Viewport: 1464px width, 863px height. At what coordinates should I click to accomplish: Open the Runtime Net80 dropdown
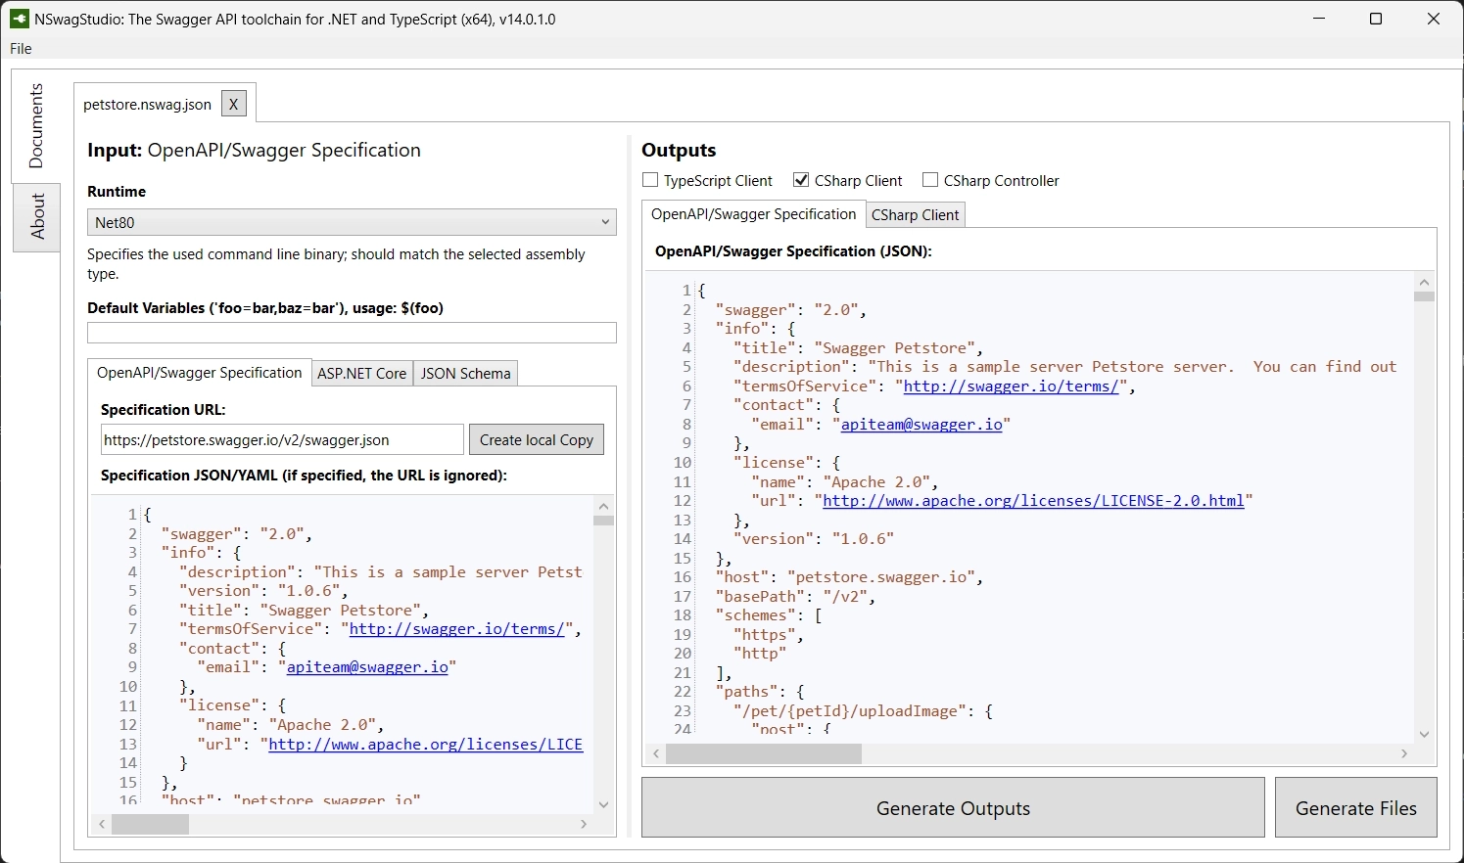pyautogui.click(x=352, y=222)
